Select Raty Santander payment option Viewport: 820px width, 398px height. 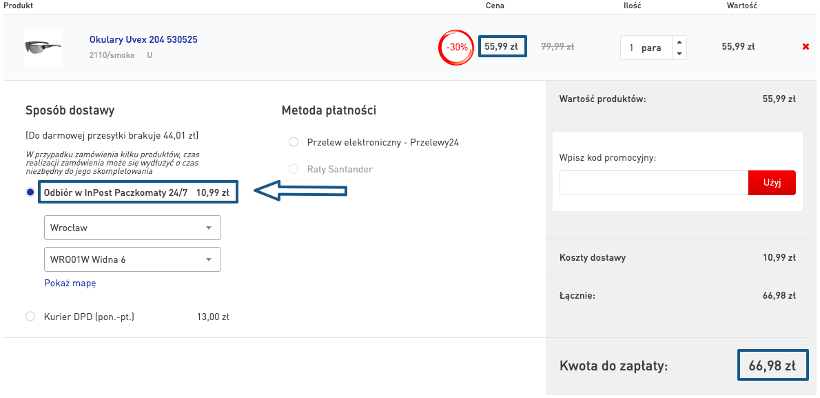click(294, 169)
